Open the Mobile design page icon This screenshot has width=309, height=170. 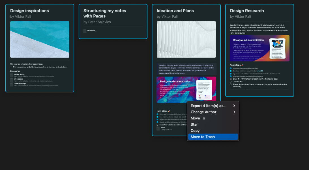click(x=12, y=75)
